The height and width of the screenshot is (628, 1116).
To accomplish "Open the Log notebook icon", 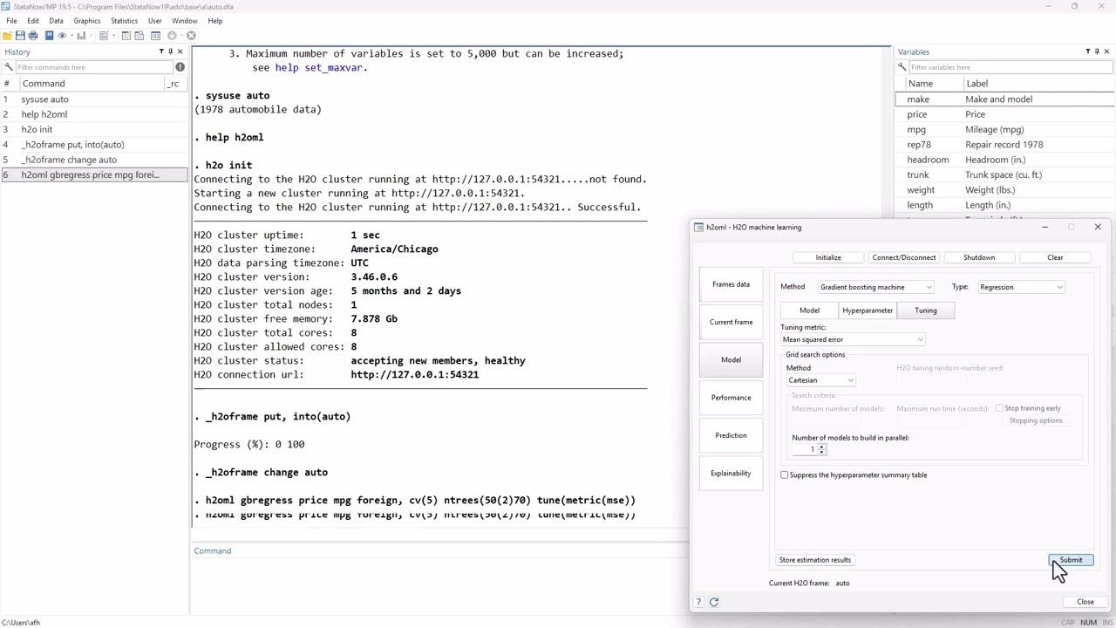I will click(x=49, y=36).
